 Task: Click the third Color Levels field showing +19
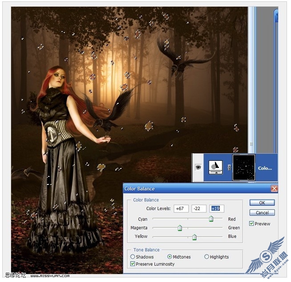click(217, 208)
